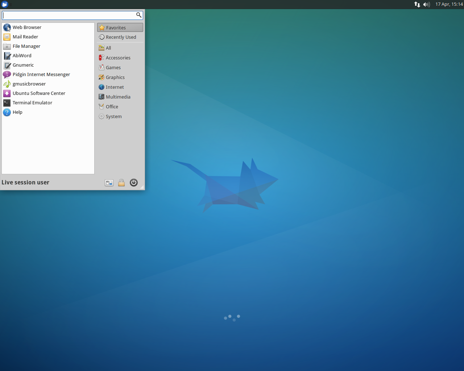Click the power log out button
Image resolution: width=464 pixels, height=371 pixels.
click(134, 183)
